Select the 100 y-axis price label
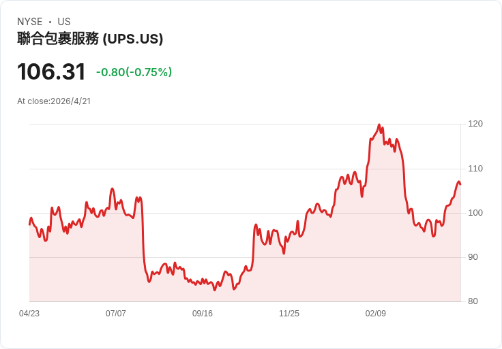 click(475, 213)
